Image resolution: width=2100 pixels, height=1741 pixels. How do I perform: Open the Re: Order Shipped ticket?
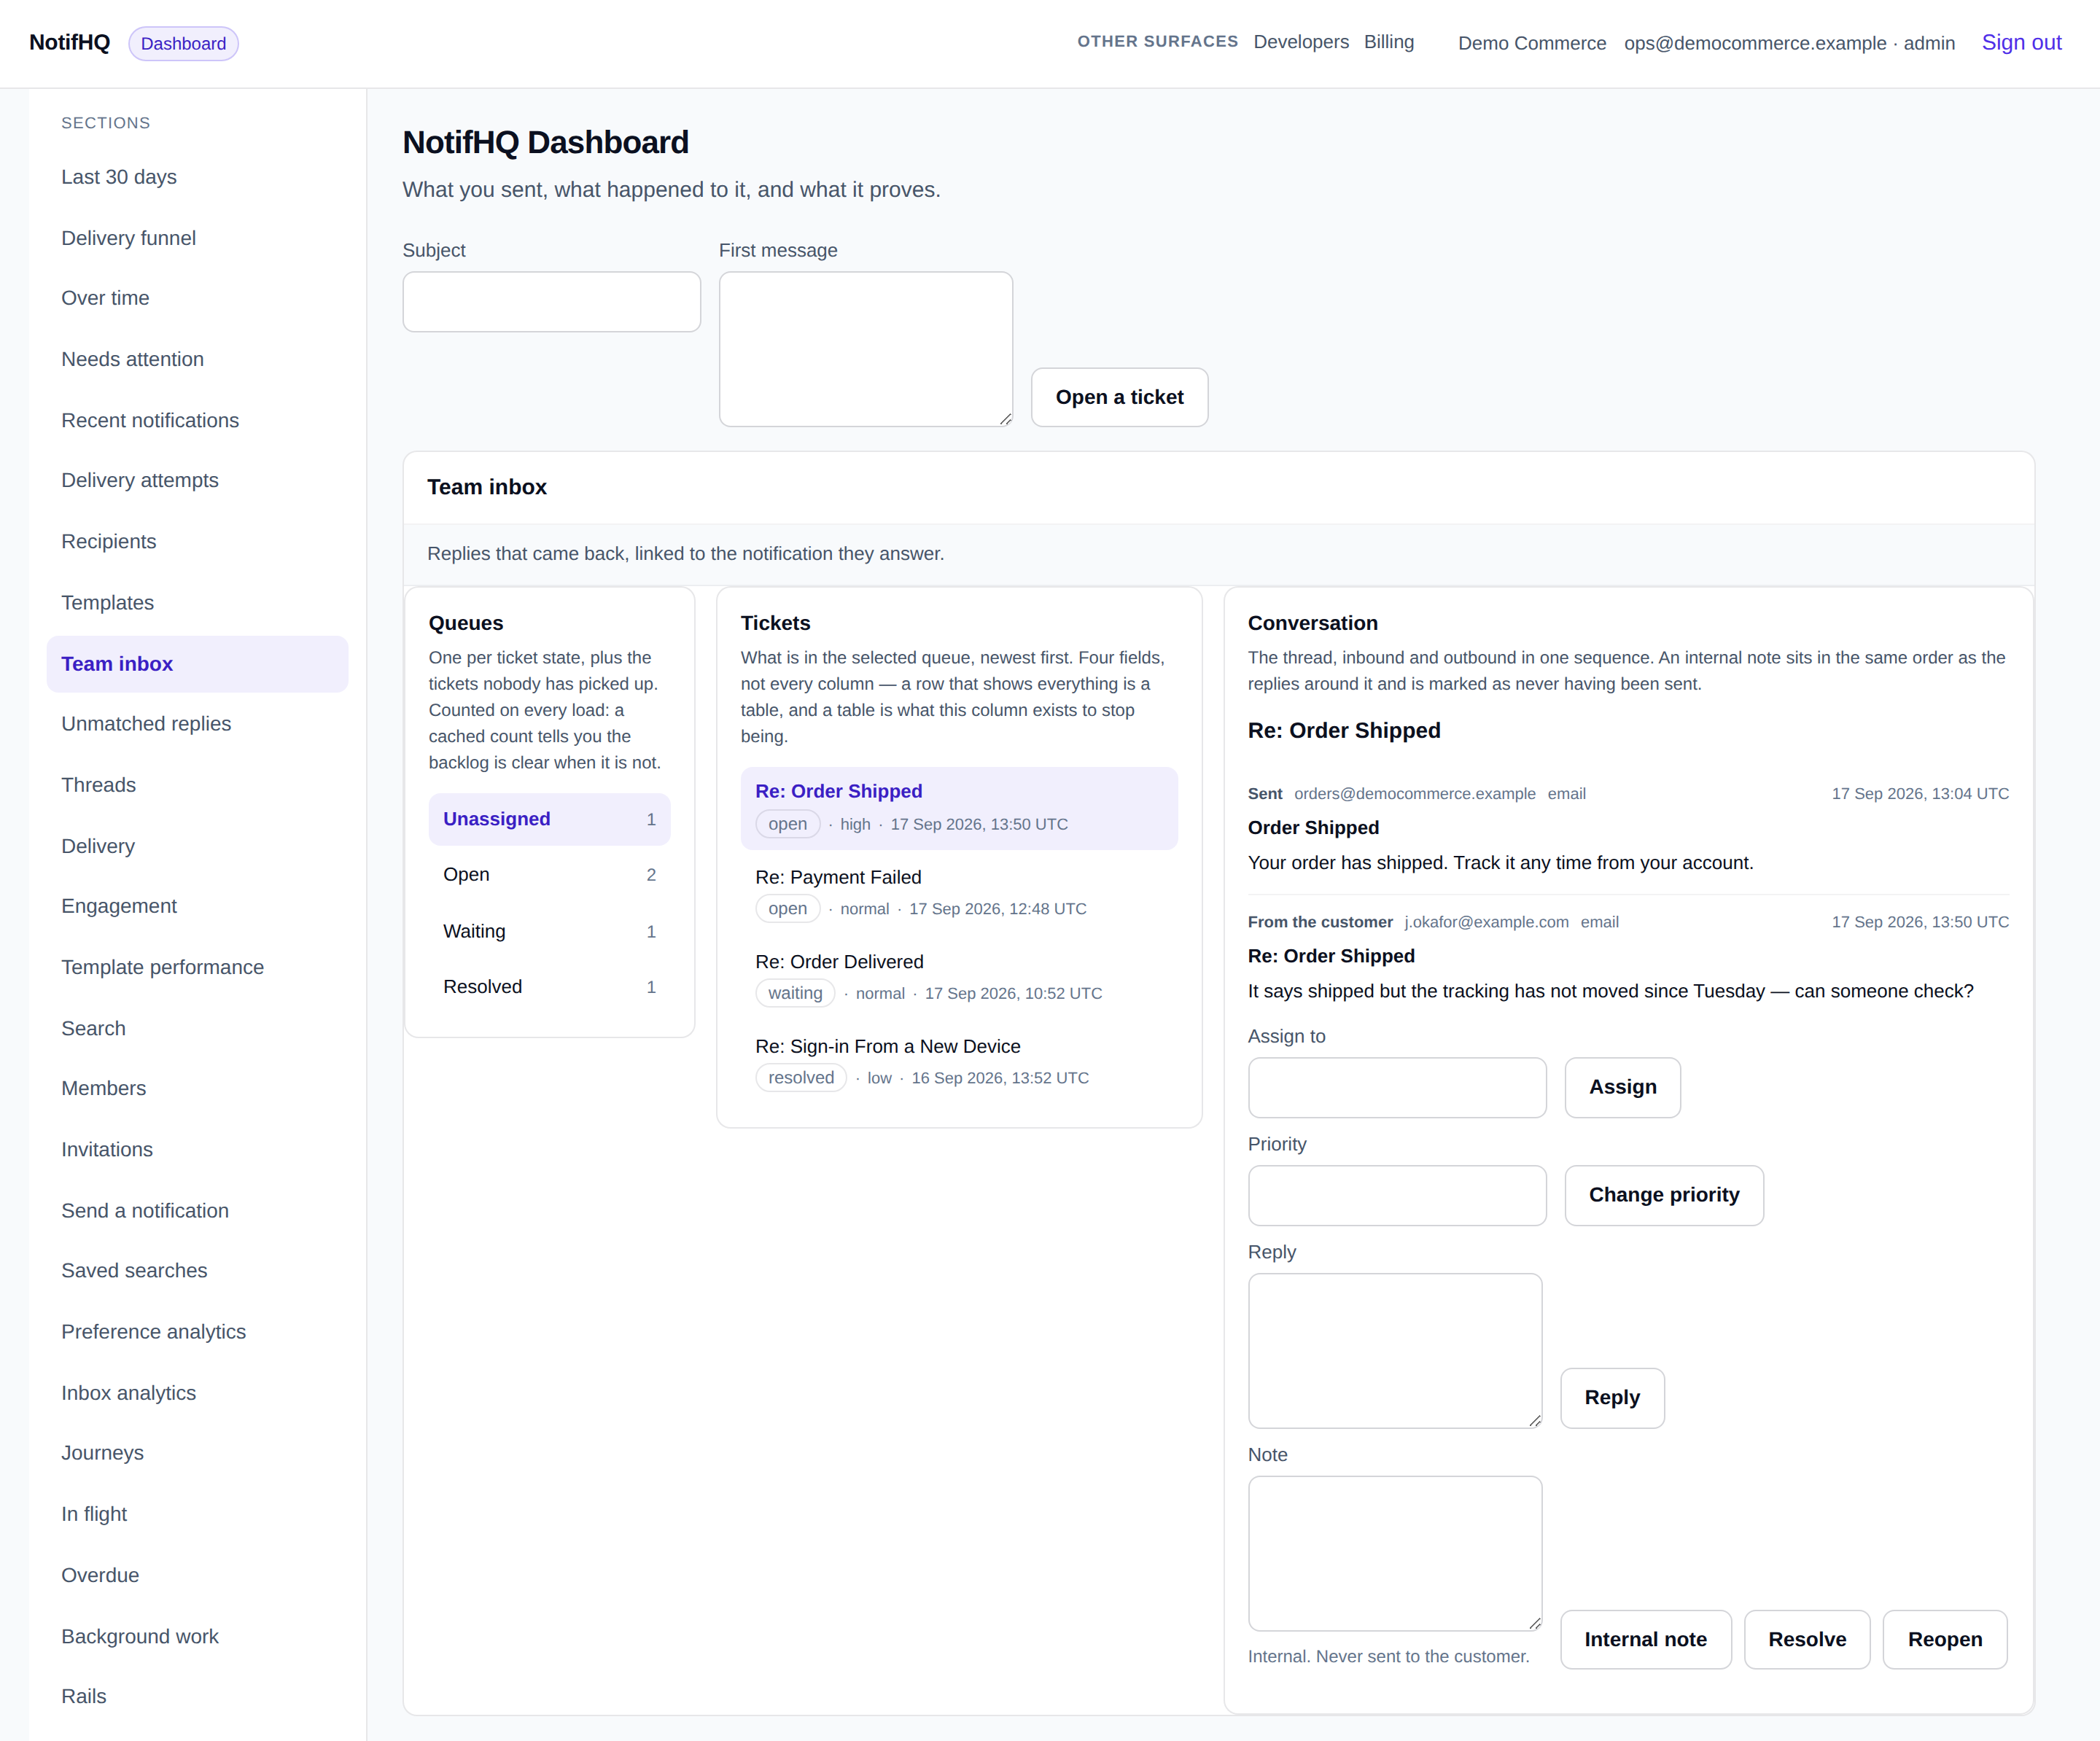coord(958,808)
